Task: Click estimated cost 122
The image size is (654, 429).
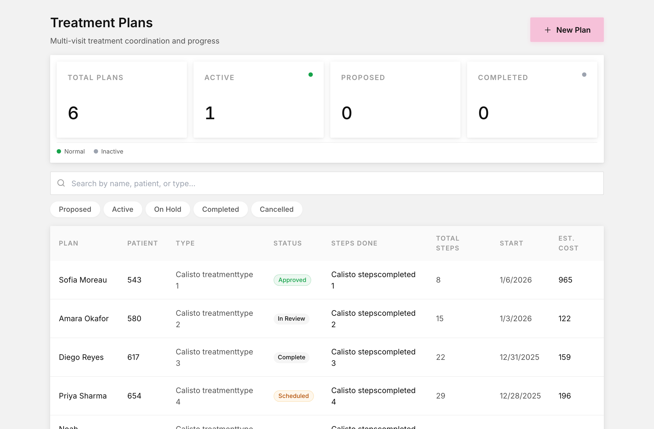Action: tap(564, 319)
